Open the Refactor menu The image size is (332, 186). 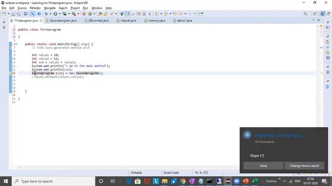(35, 8)
